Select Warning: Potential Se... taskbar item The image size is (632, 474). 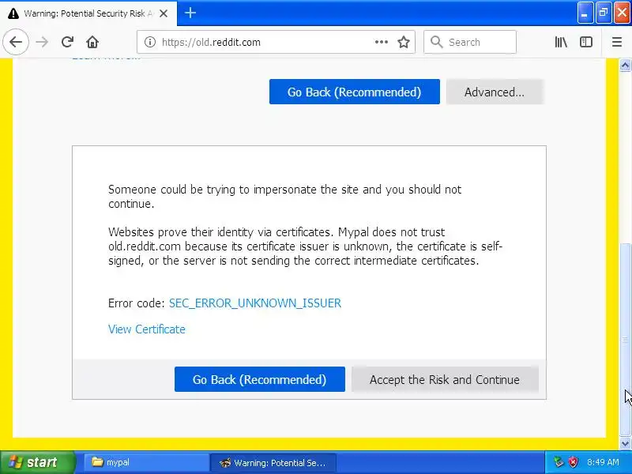point(273,462)
